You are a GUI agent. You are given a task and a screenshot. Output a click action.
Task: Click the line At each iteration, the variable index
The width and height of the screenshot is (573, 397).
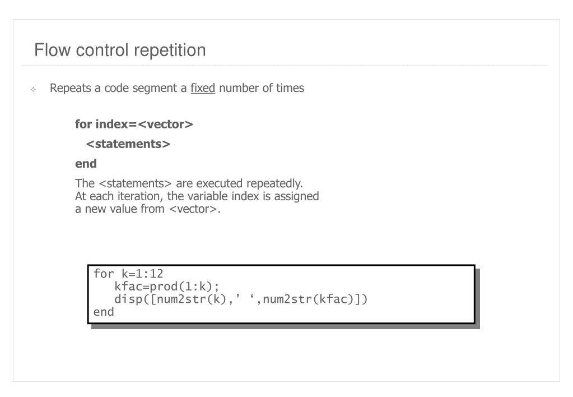pyautogui.click(x=197, y=196)
